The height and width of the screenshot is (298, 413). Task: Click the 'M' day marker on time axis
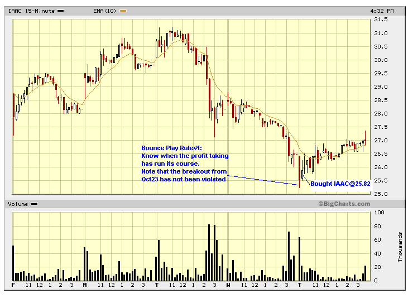pyautogui.click(x=85, y=285)
